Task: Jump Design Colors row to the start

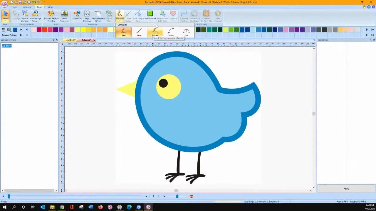Action: (21, 35)
